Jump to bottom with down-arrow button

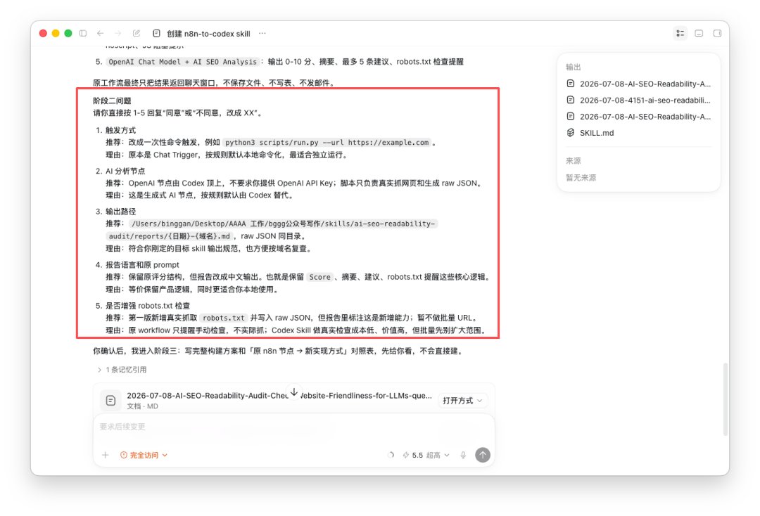(x=293, y=392)
